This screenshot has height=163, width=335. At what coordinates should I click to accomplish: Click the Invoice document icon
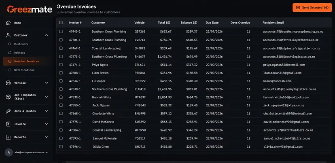[8, 124]
